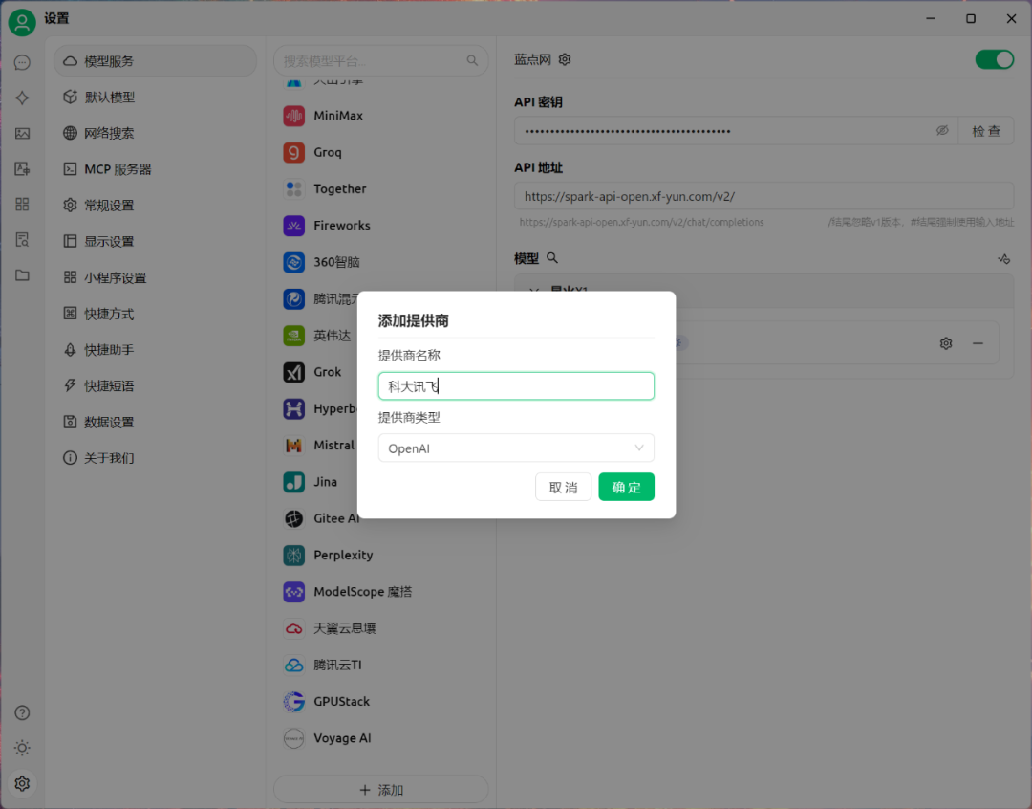Screen dimensions: 1032x809
Task: Open the assistants chat icon in sidebar
Action: [22, 62]
